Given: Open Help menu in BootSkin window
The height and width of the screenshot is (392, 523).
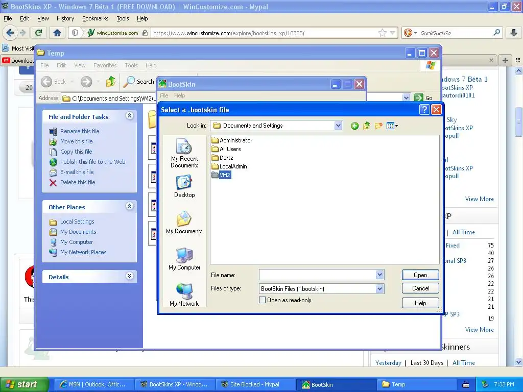Looking at the screenshot, I should pos(179,95).
